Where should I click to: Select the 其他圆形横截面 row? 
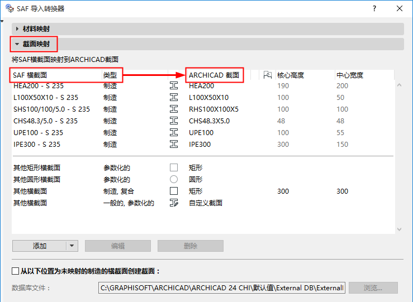[x=203, y=179]
